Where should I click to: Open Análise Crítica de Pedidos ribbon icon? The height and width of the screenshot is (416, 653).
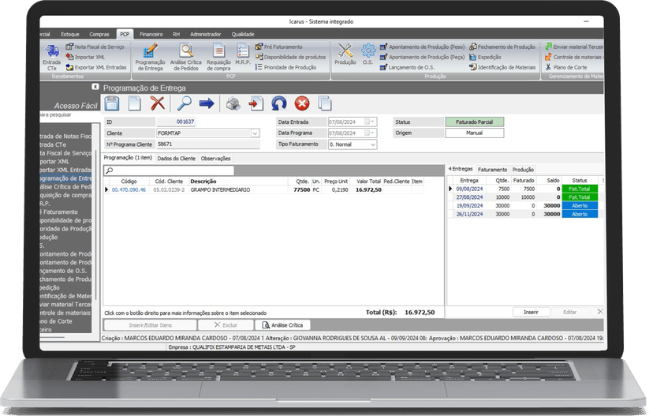(186, 57)
